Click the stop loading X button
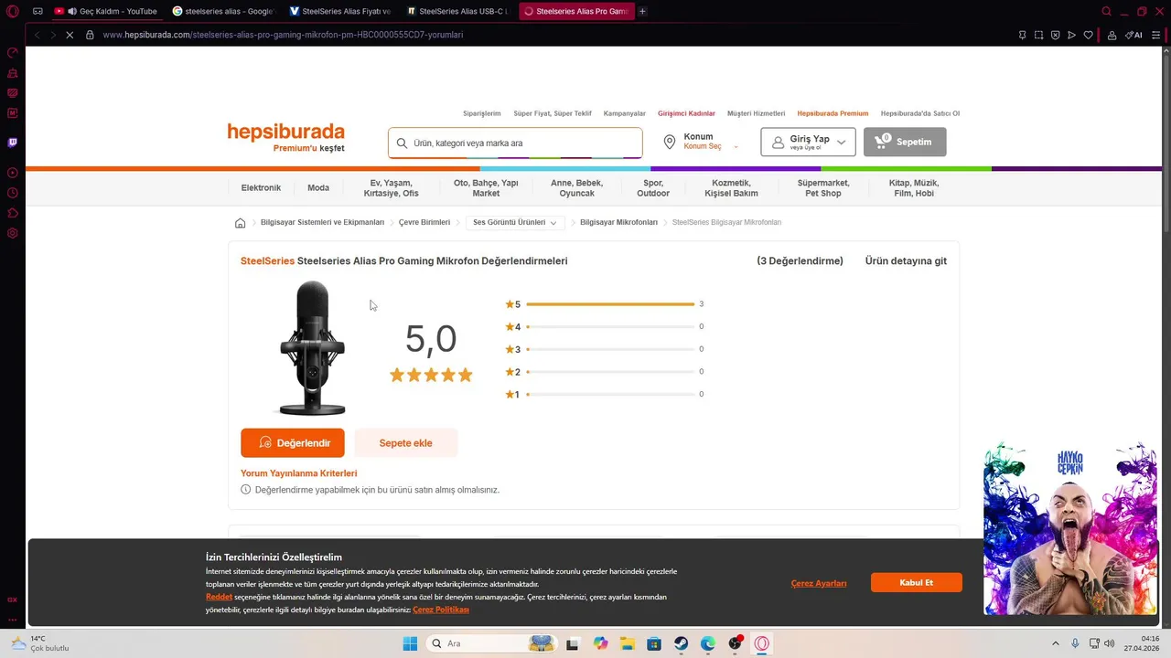This screenshot has height=658, width=1171. [x=70, y=35]
